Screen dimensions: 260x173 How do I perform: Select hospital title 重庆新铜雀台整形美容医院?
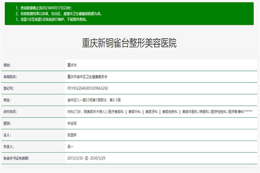pyautogui.click(x=129, y=43)
